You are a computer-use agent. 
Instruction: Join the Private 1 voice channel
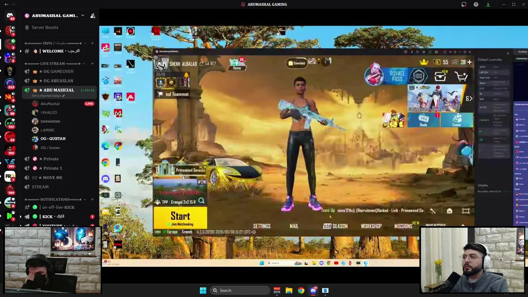[59, 168]
